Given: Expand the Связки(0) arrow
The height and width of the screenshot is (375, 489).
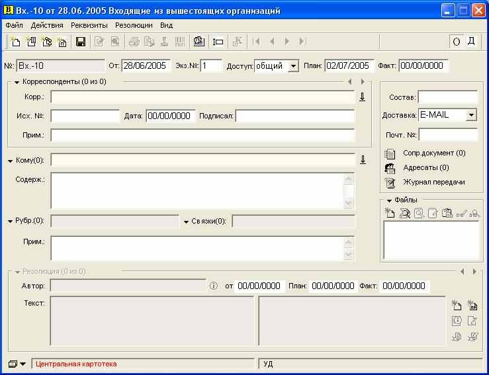Looking at the screenshot, I should click(x=186, y=222).
